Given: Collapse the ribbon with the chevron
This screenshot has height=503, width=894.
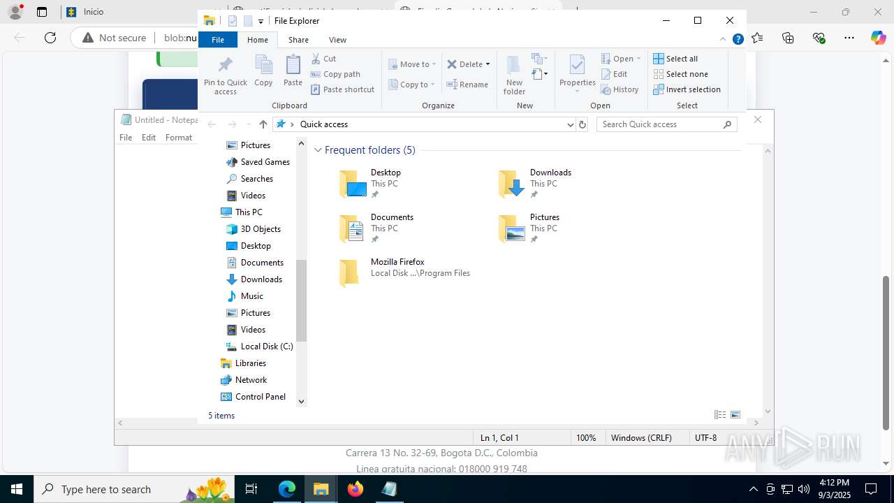Looking at the screenshot, I should (723, 40).
